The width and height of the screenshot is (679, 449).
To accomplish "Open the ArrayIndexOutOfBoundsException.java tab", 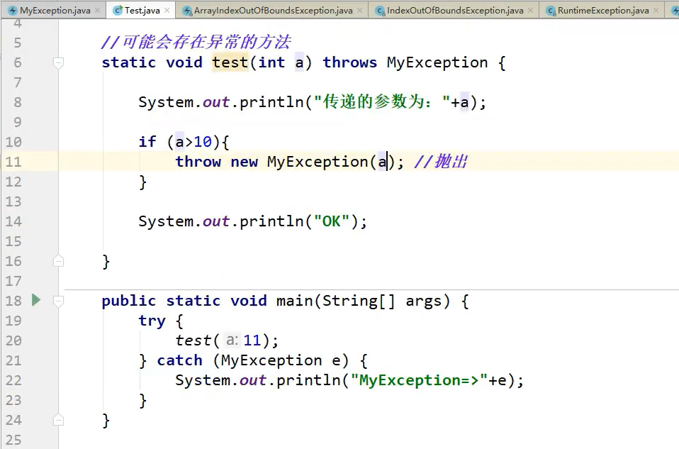I will coord(274,11).
